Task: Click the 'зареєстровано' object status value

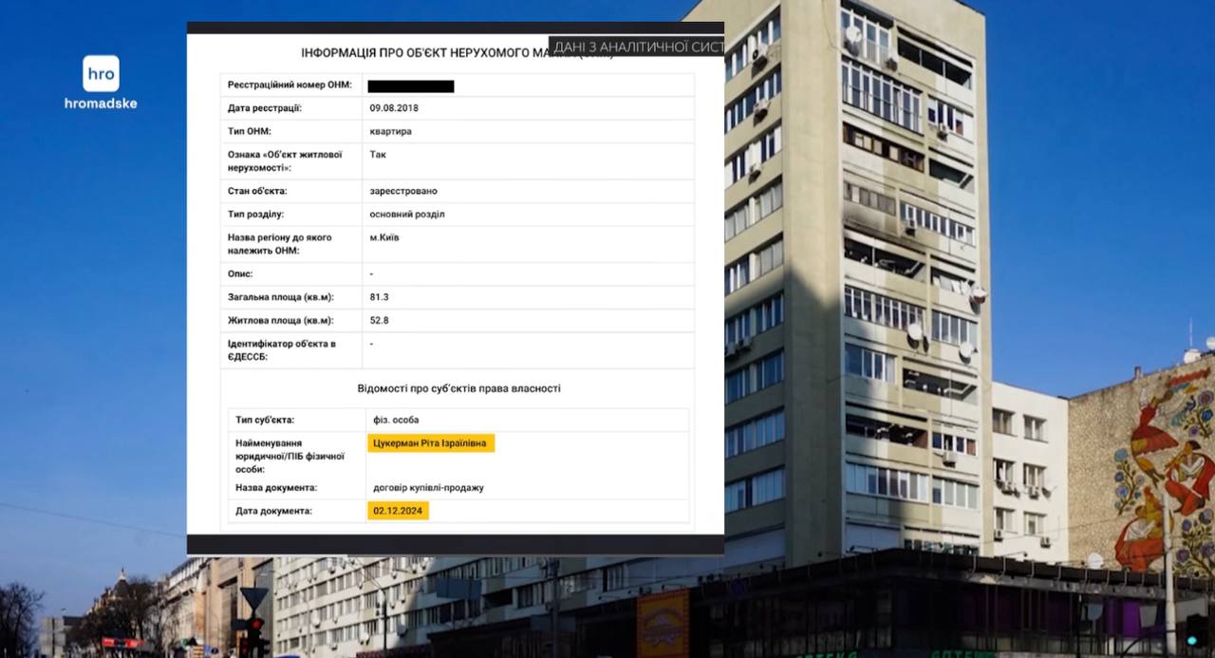Action: coord(403,191)
